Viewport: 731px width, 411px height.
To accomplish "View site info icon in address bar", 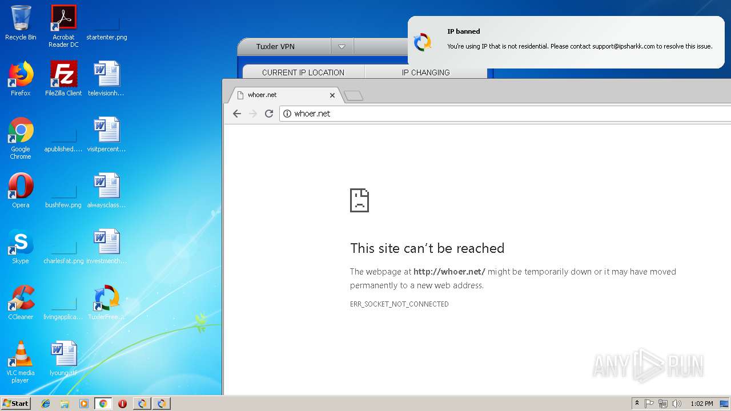I will point(287,114).
